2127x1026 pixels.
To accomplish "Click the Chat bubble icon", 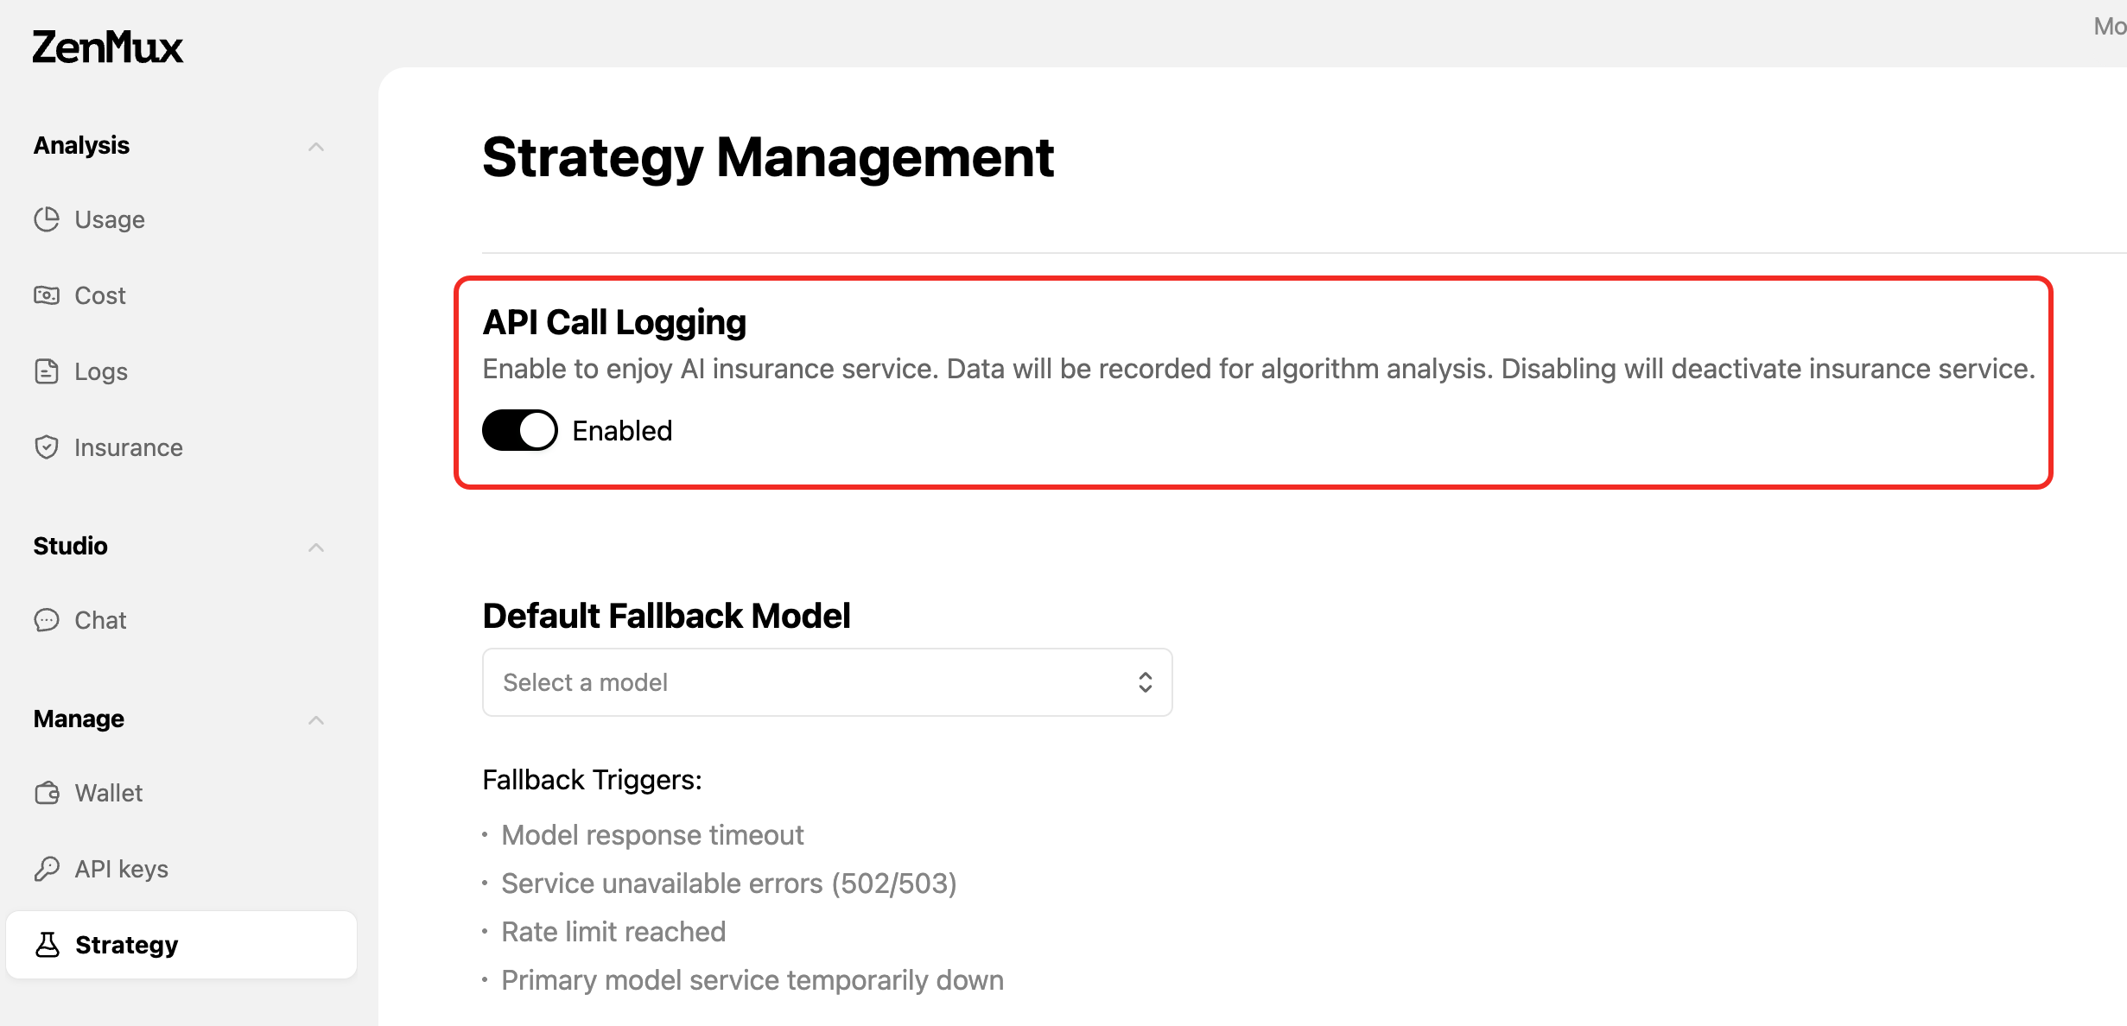I will pos(47,620).
